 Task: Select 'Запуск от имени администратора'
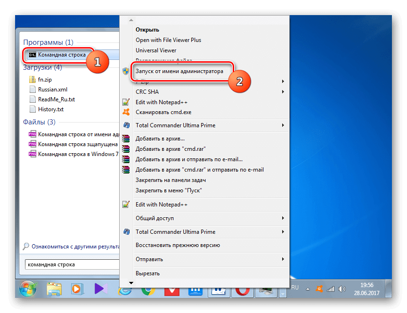[179, 71]
